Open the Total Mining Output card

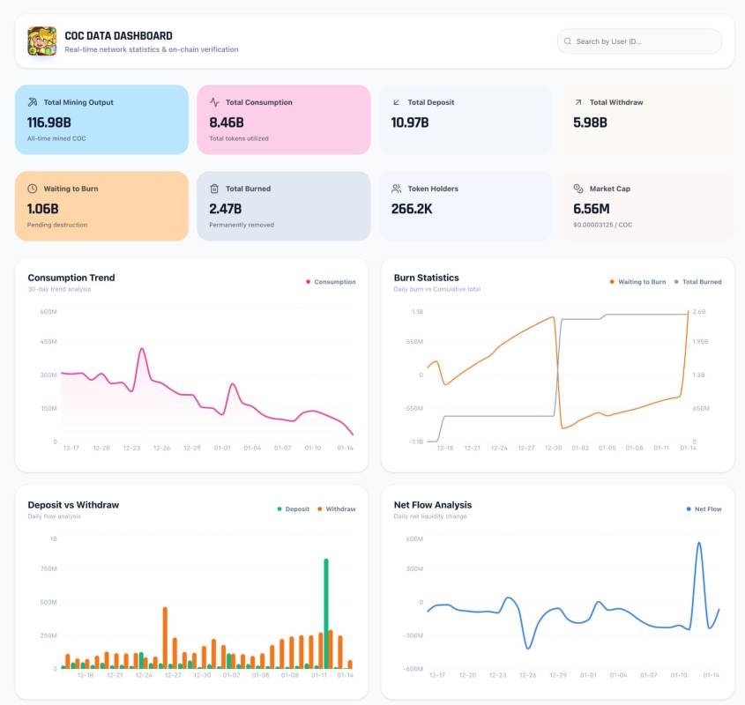tap(101, 120)
